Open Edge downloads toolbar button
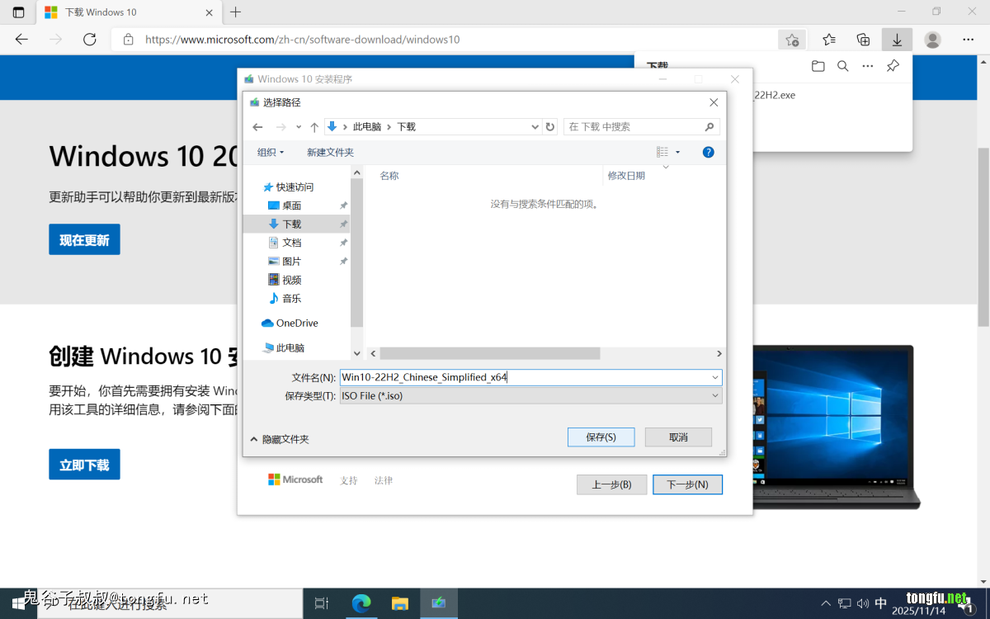 click(x=897, y=40)
